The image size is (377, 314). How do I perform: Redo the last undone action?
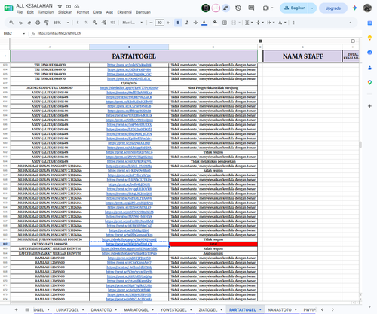tap(29, 23)
